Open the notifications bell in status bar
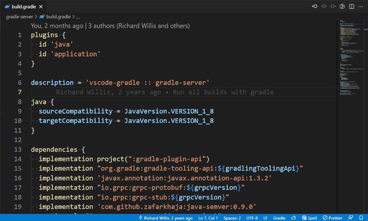 point(361,218)
